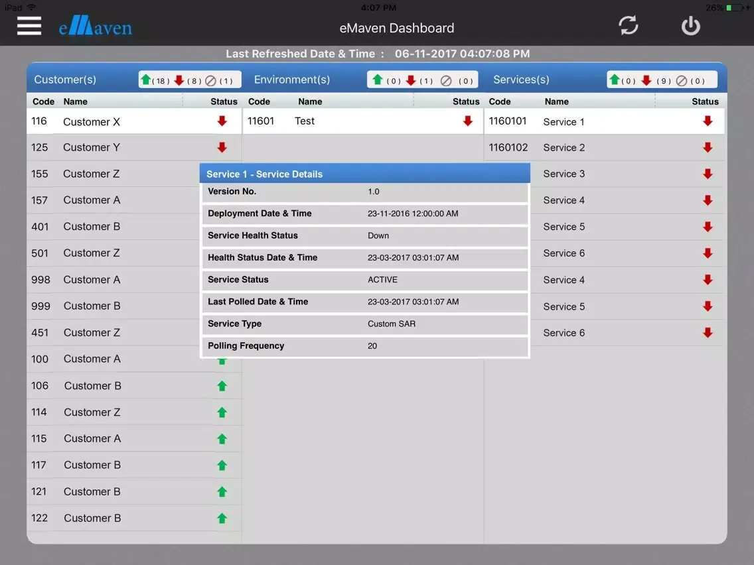The height and width of the screenshot is (565, 754).
Task: Click Customer X down status arrow
Action: coord(222,121)
